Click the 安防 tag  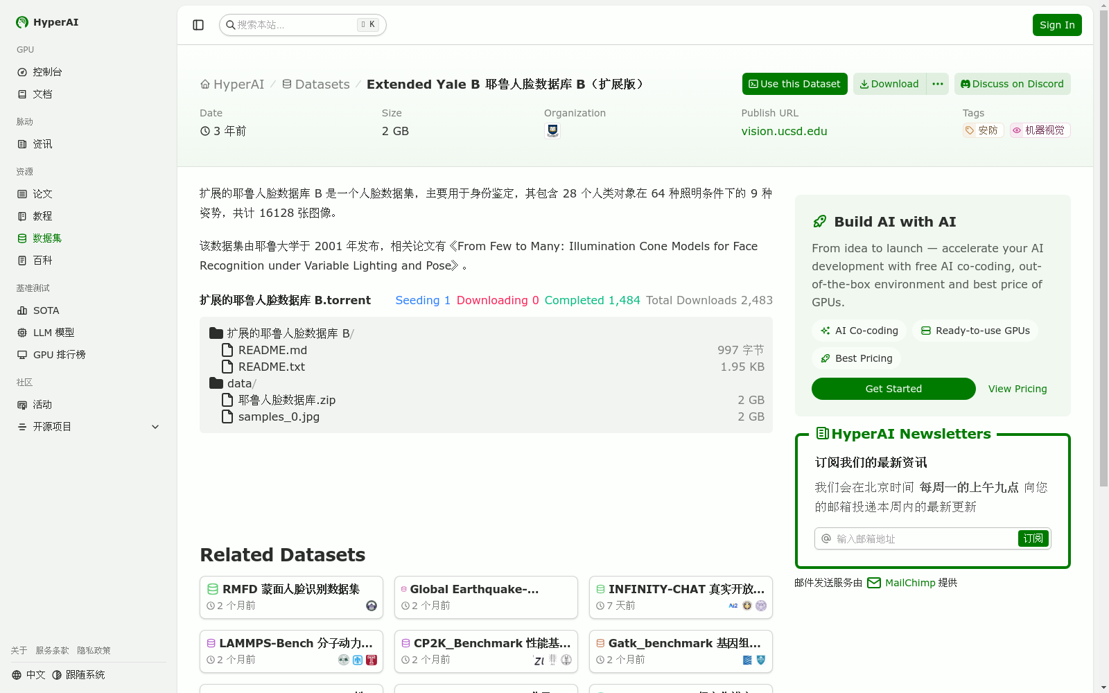tap(983, 130)
